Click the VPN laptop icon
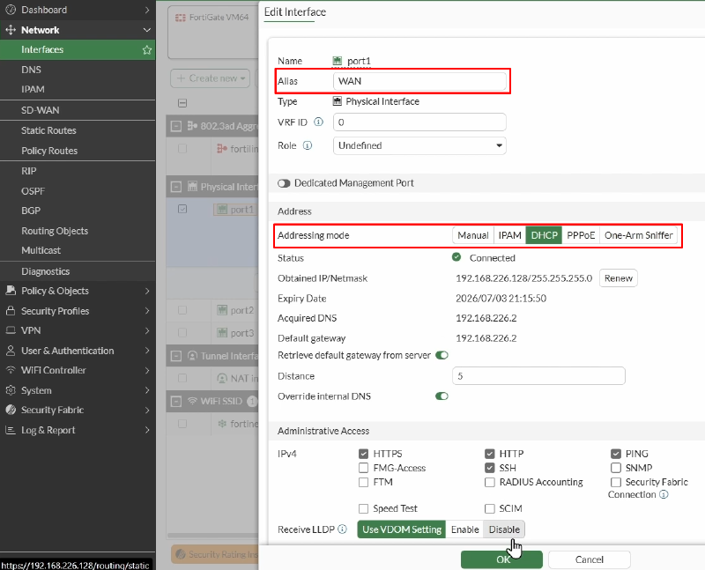705x570 pixels. 11,330
